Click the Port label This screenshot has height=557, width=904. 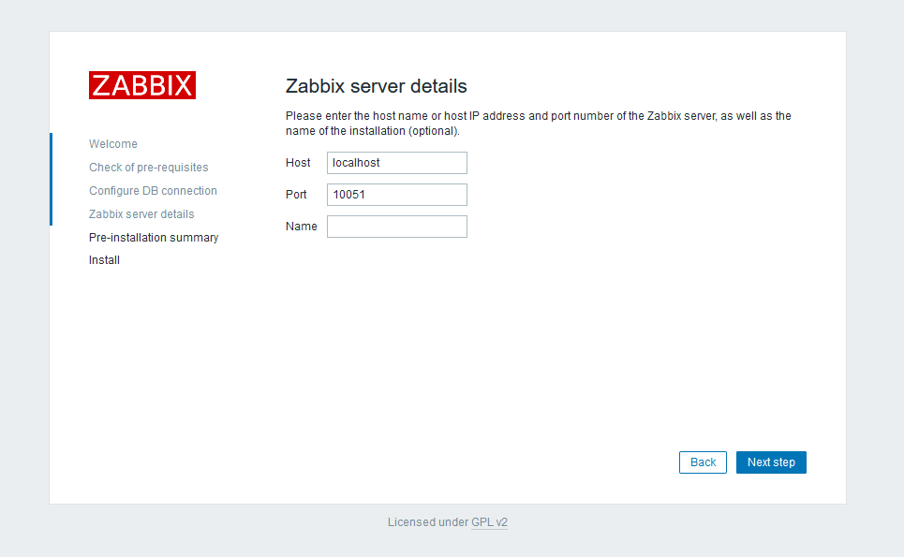pyautogui.click(x=296, y=195)
